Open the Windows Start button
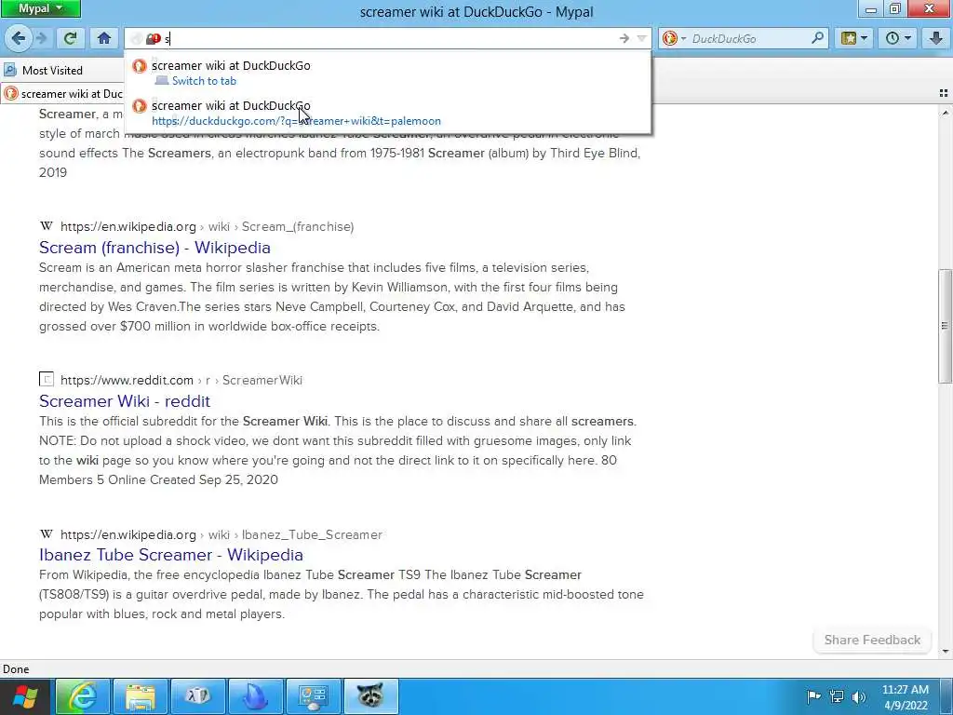Image resolution: width=953 pixels, height=715 pixels. tap(25, 696)
